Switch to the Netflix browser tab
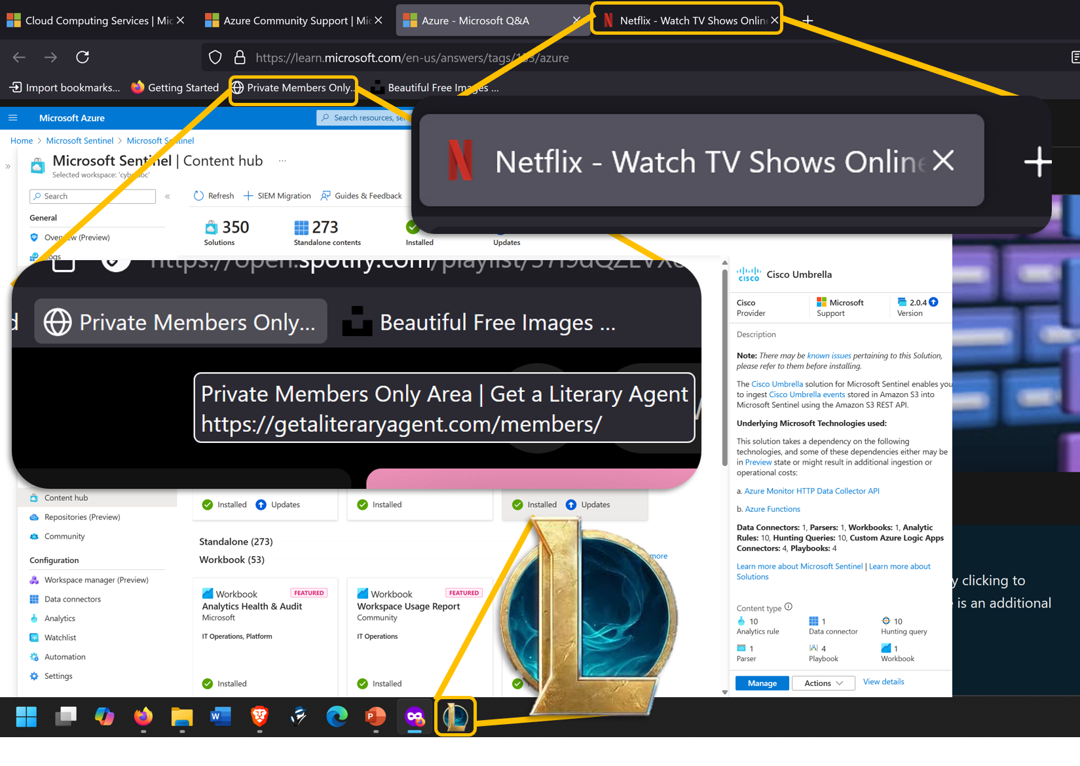 pyautogui.click(x=684, y=21)
